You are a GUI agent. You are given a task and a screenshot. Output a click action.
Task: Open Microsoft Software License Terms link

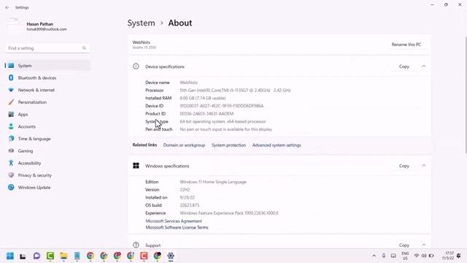(177, 227)
